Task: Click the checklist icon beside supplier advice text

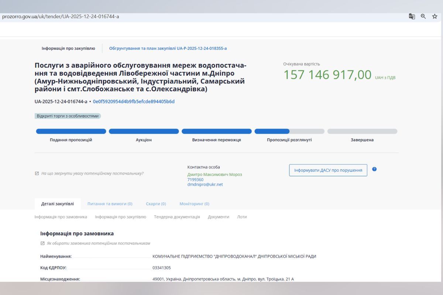Action: pyautogui.click(x=36, y=173)
